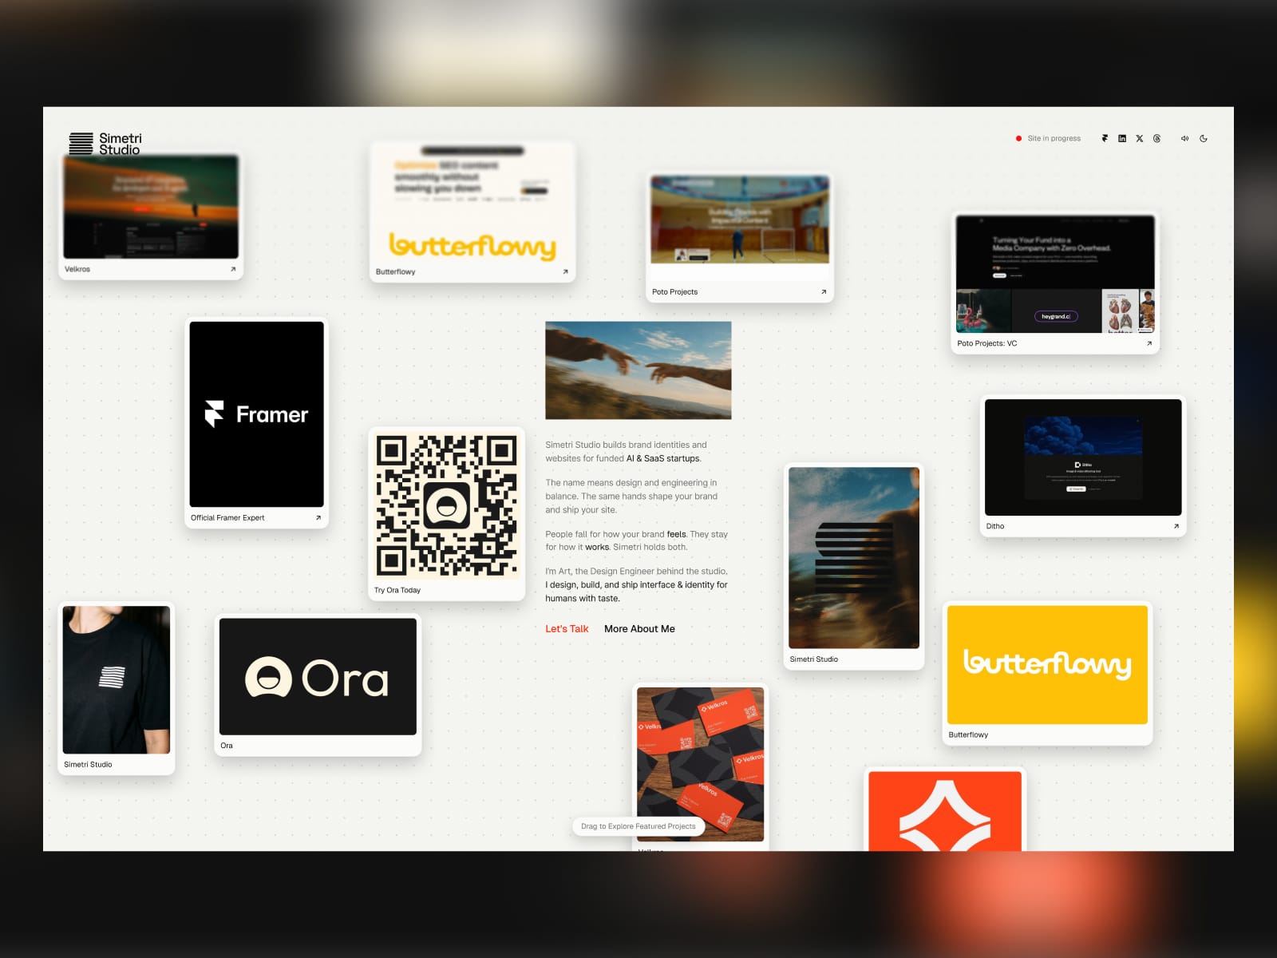This screenshot has width=1277, height=958.
Task: Click "I'm Art, the Design Engineer" paragraph
Action: [x=637, y=585]
